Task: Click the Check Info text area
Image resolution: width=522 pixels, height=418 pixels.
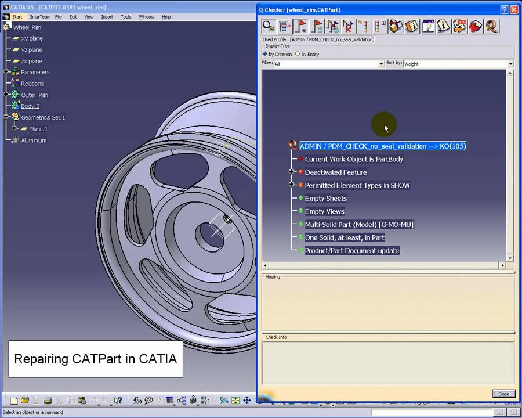Action: click(388, 363)
